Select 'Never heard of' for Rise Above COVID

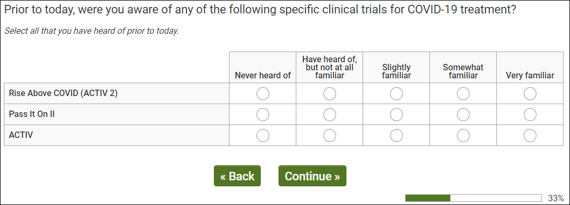(263, 93)
